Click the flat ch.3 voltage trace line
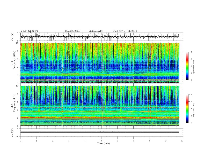The width and height of the screenshot is (205, 158). (x=100, y=132)
